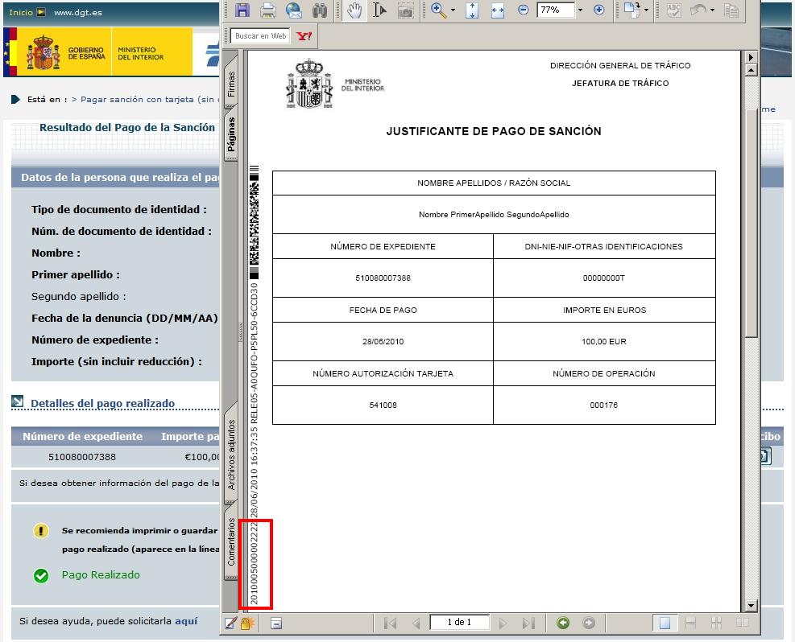
Task: Click the right-arrow button above the PDF scrollbar
Action: (752, 57)
